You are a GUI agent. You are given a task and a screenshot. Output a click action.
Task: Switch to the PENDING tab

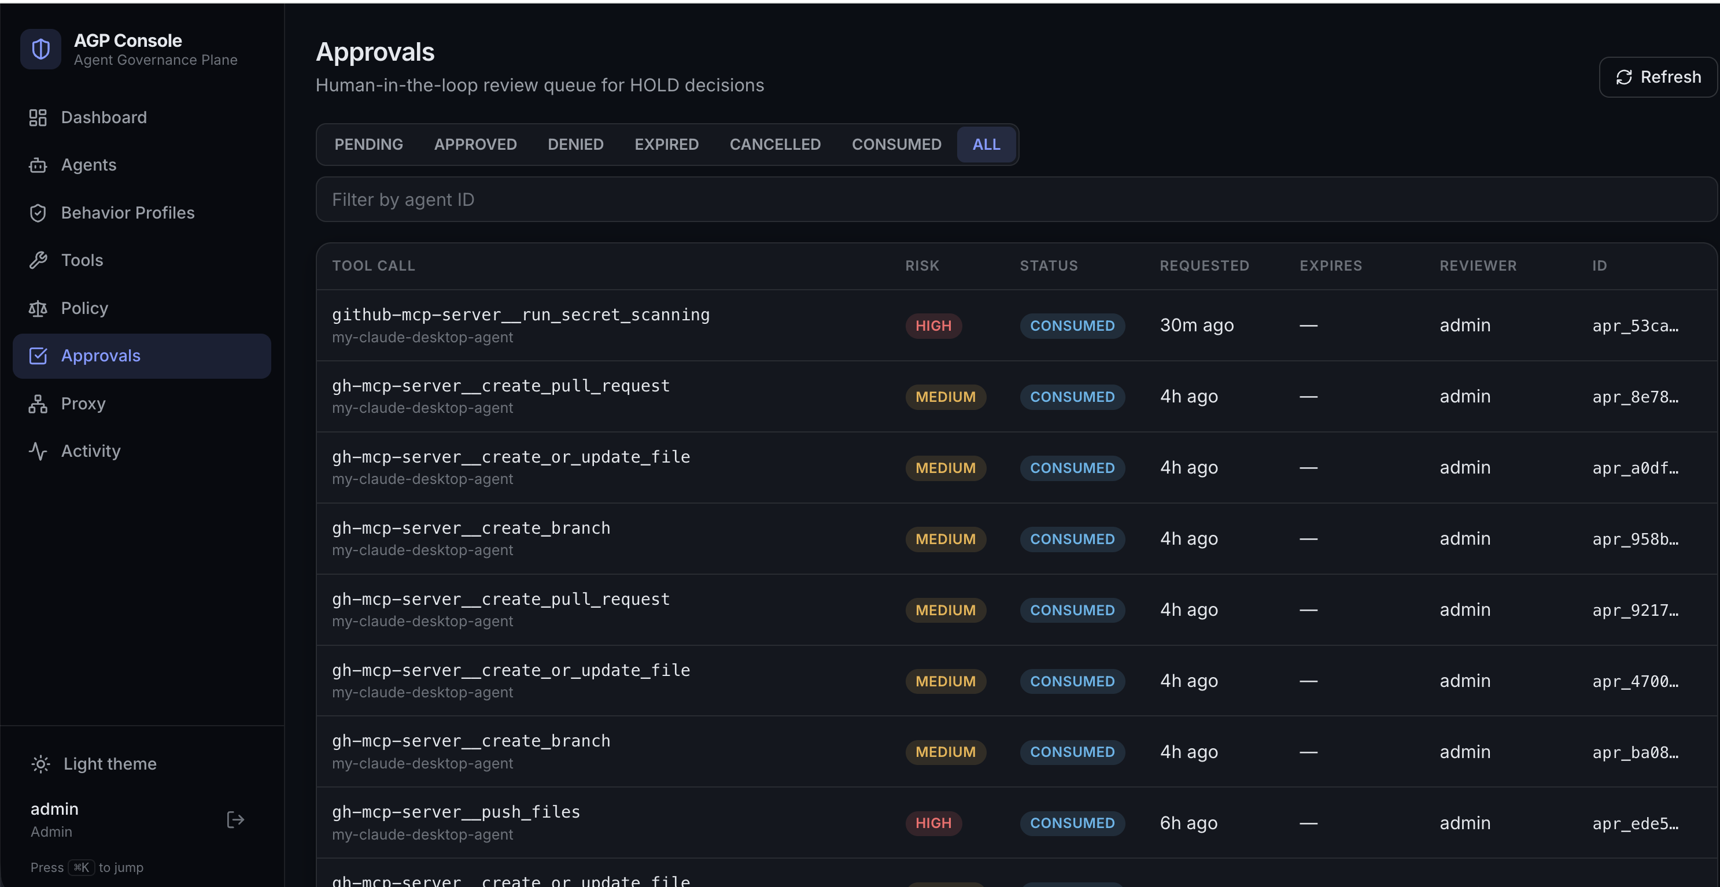click(368, 144)
